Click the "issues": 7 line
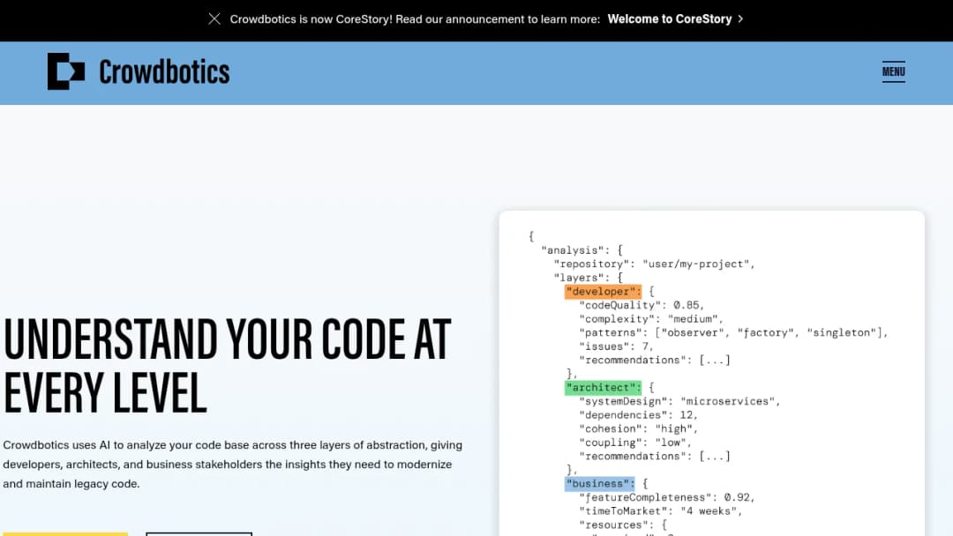This screenshot has height=536, width=953. 616,346
